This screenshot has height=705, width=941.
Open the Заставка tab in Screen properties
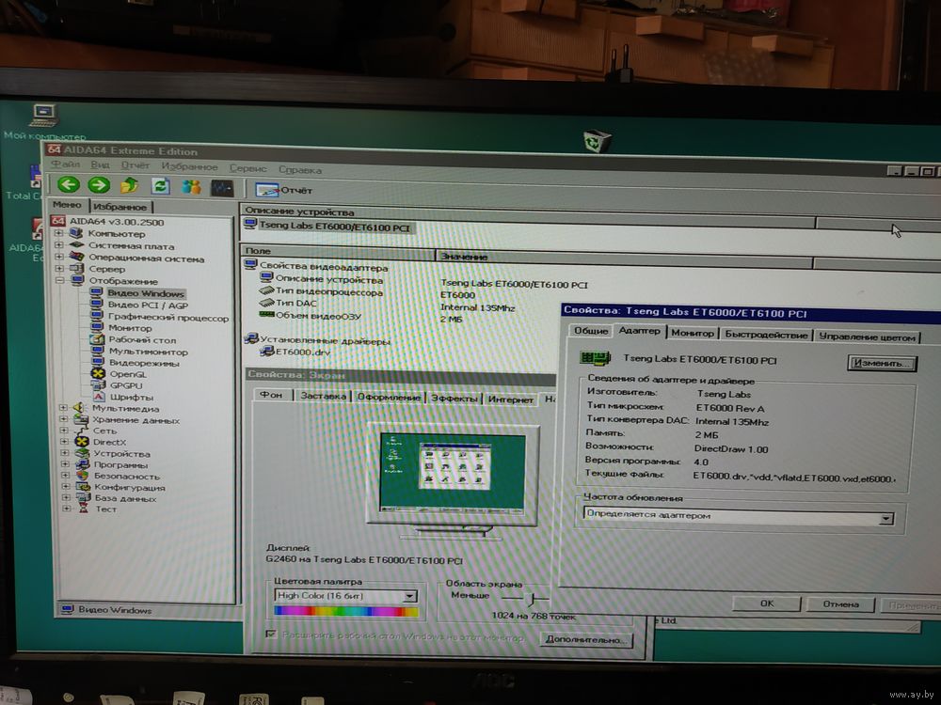(x=323, y=396)
